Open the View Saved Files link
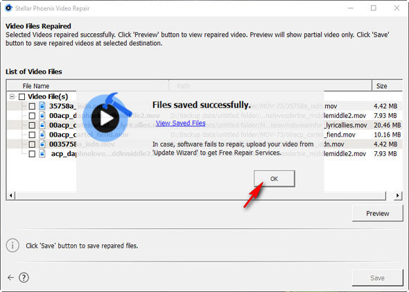The height and width of the screenshot is (292, 409). click(x=180, y=123)
